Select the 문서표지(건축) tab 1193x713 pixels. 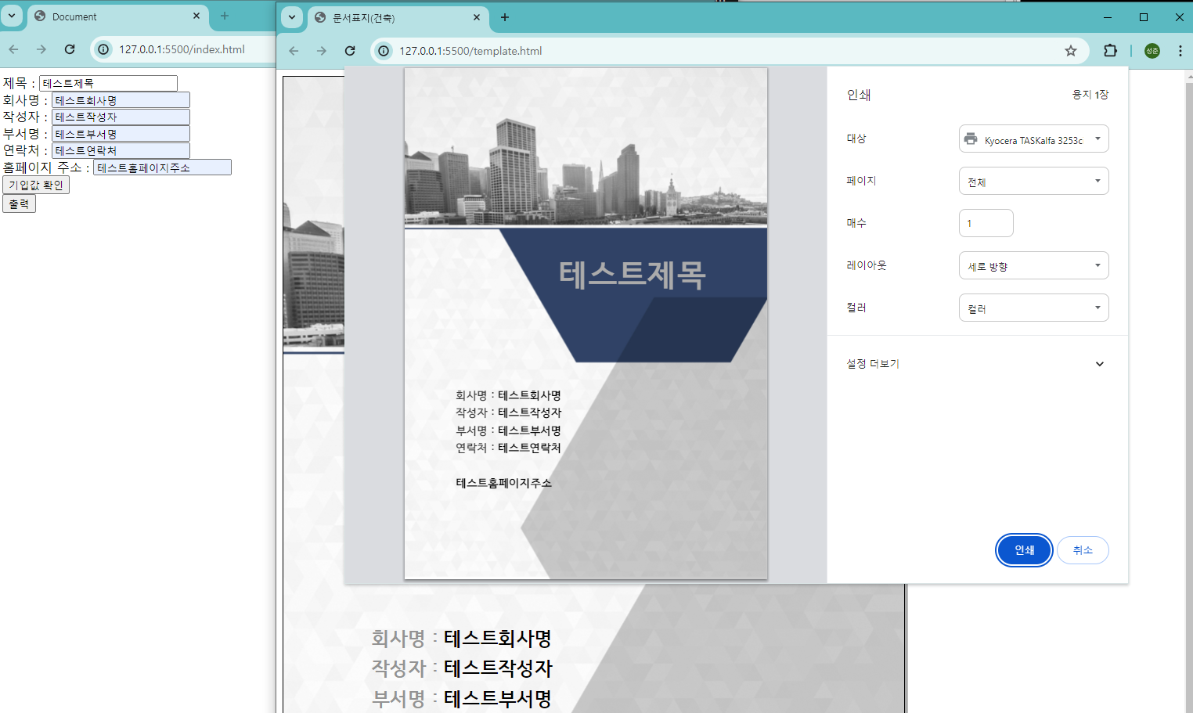click(398, 17)
